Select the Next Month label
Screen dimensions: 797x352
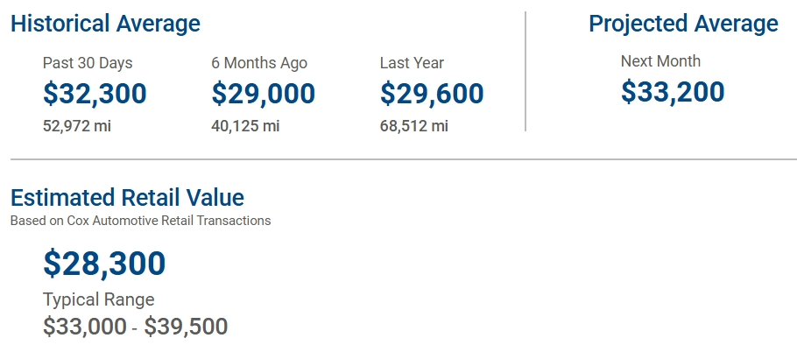(660, 61)
